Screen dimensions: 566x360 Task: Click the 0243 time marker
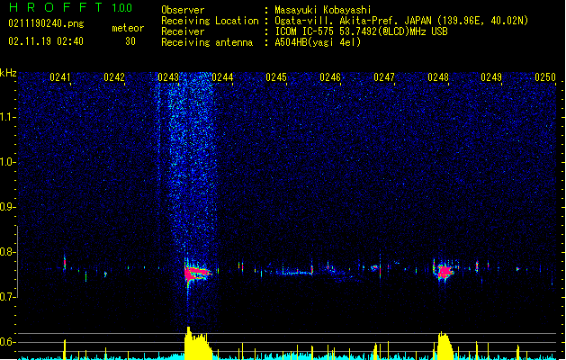[168, 77]
